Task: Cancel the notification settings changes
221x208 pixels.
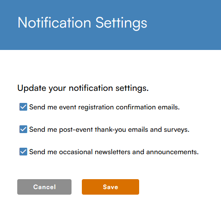Action: 44,187
